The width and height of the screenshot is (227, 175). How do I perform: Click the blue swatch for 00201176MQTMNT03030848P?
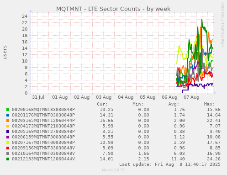tap(8, 115)
